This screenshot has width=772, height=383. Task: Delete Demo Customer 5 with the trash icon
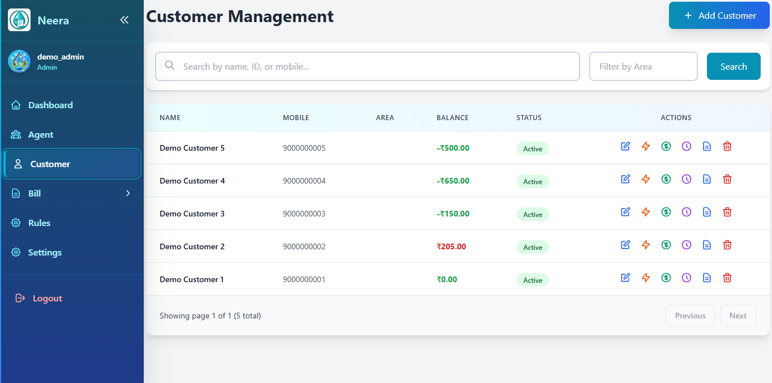pos(727,146)
